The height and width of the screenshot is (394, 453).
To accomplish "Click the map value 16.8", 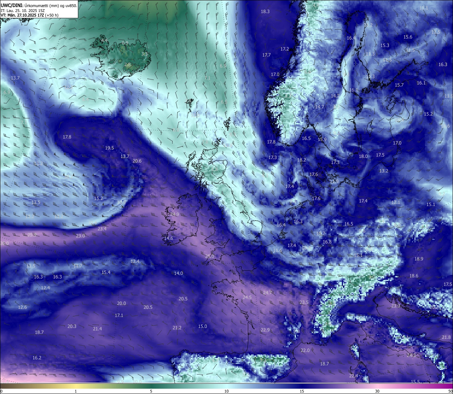I will coord(327,242).
